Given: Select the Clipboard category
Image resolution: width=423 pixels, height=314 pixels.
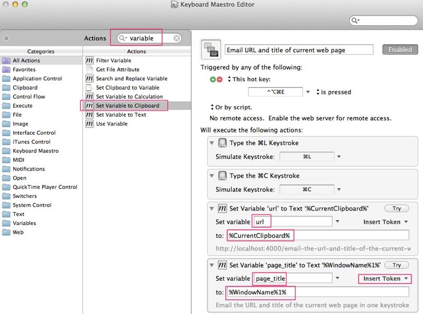Looking at the screenshot, I should [x=25, y=88].
